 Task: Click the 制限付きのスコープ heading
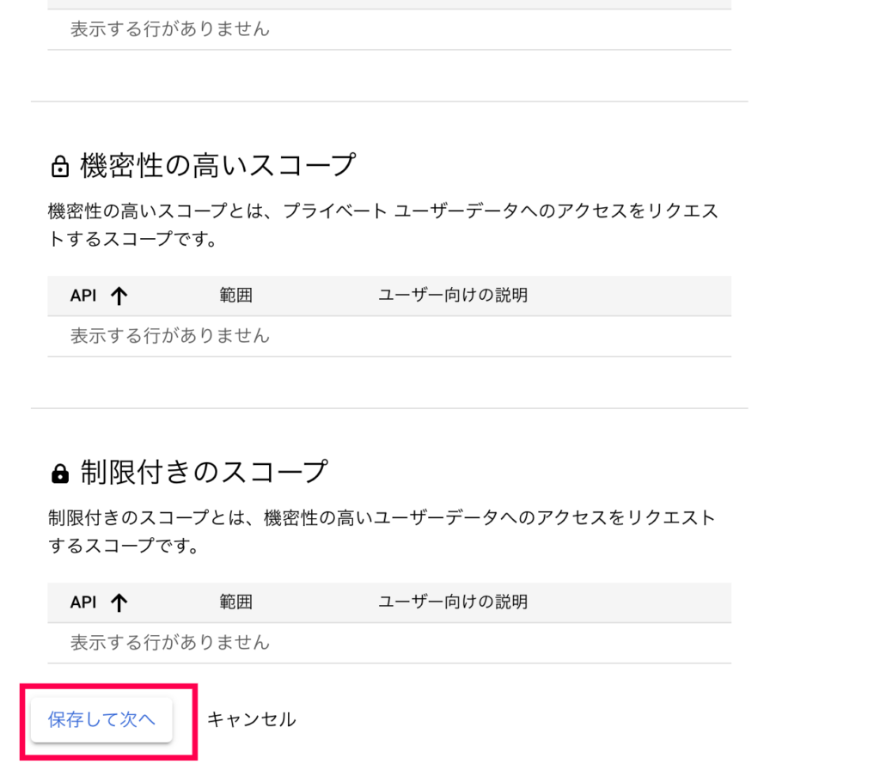[x=204, y=471]
